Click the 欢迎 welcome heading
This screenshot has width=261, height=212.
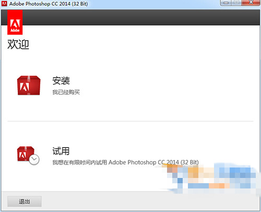point(18,44)
